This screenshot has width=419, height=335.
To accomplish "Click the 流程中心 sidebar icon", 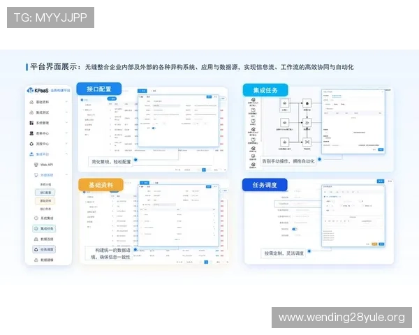I will point(31,144).
